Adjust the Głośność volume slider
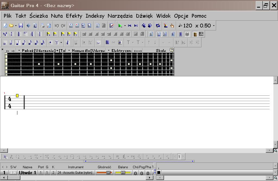 (x=104, y=173)
